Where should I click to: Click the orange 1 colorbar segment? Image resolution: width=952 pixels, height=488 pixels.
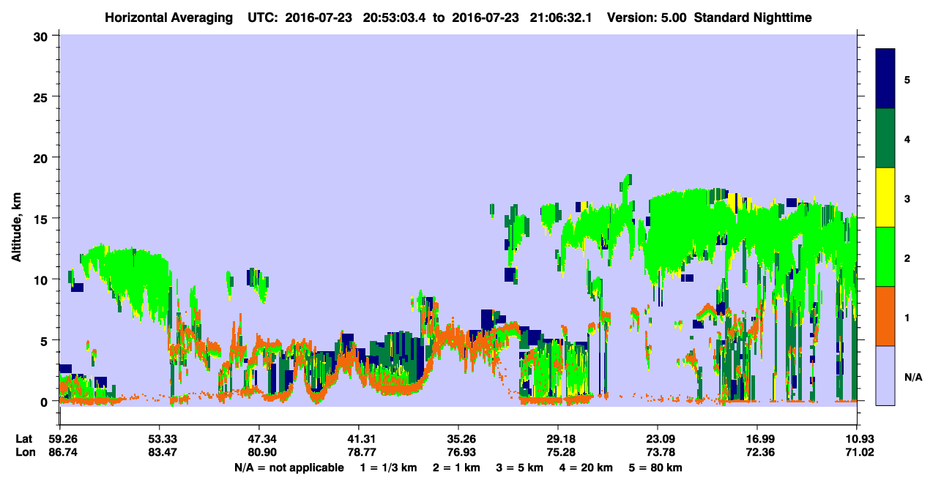pyautogui.click(x=885, y=316)
